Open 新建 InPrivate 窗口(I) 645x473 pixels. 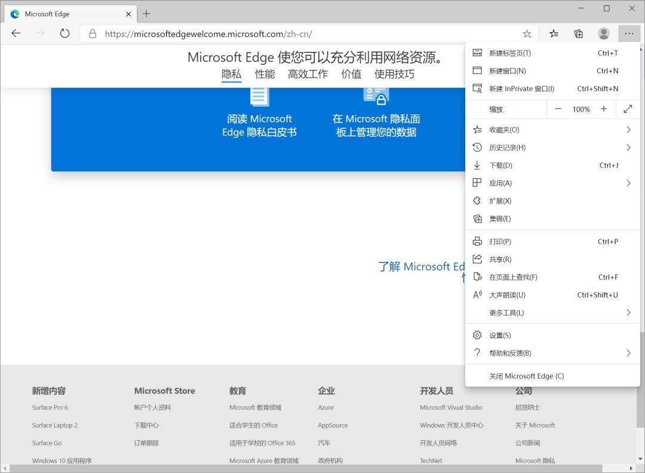pos(552,88)
